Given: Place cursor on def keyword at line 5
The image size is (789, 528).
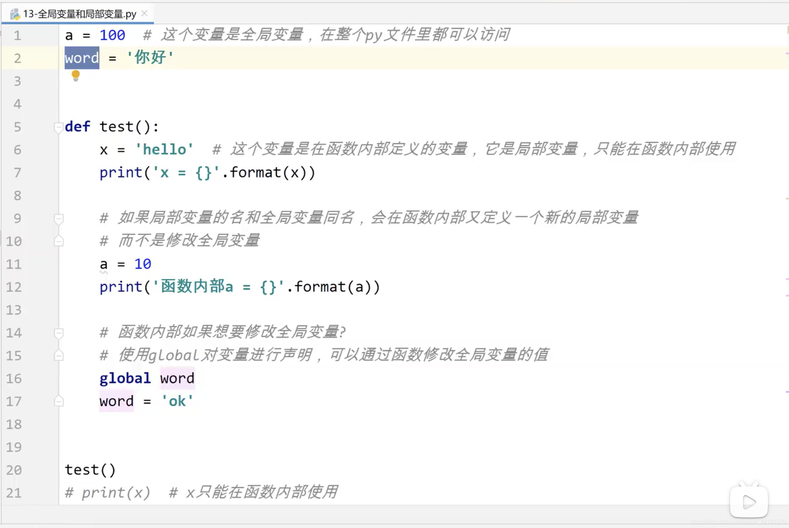Looking at the screenshot, I should coord(77,127).
